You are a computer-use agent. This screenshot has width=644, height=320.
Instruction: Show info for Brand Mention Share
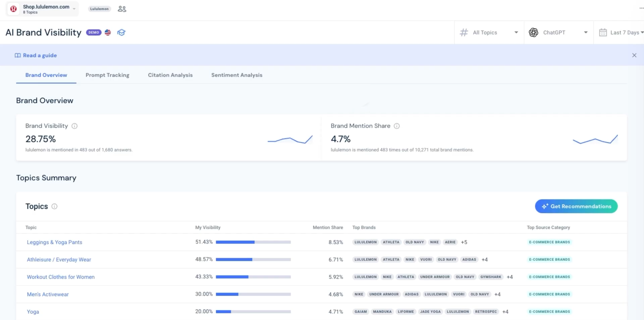tap(396, 126)
